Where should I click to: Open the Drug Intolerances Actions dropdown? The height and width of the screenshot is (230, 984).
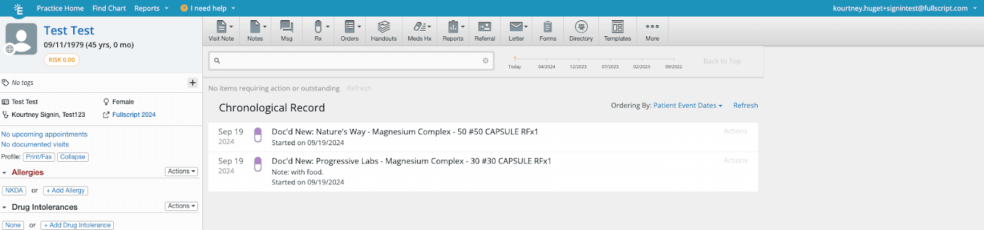point(181,206)
